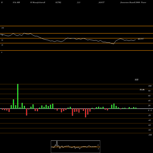Select the 'SI(TM)' header text
Viewport: 153px width, 153px height.
click(x=58, y=2)
